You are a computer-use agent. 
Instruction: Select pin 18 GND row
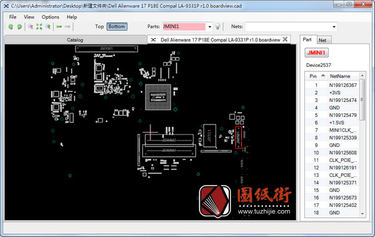pos(332,213)
